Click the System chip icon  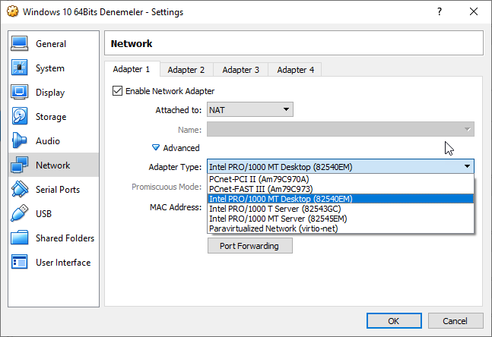click(x=20, y=68)
